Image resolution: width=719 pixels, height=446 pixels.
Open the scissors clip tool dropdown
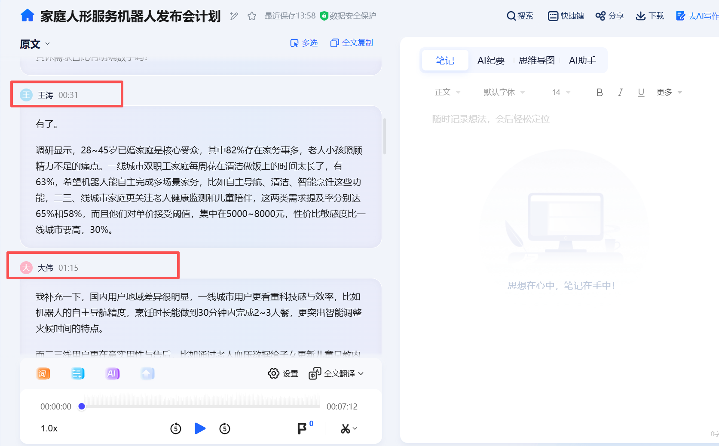pos(349,428)
